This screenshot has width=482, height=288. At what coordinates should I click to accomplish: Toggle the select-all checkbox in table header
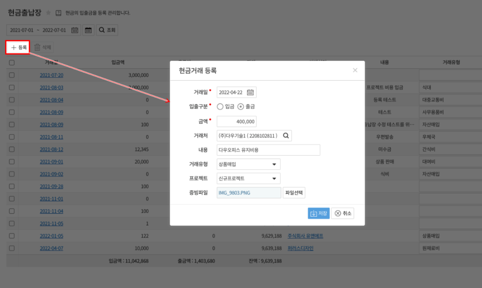pyautogui.click(x=12, y=63)
